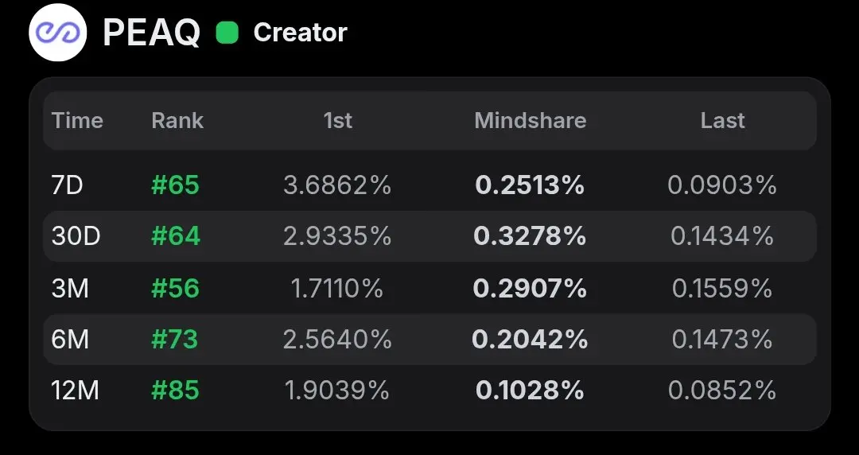Open the #73 rank link
Screen dimensions: 859x455
tap(175, 340)
